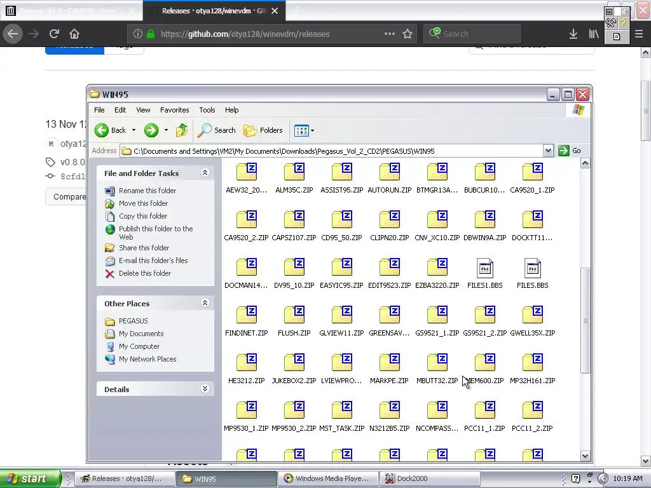
Task: Click the Windows Start button
Action: (31, 478)
